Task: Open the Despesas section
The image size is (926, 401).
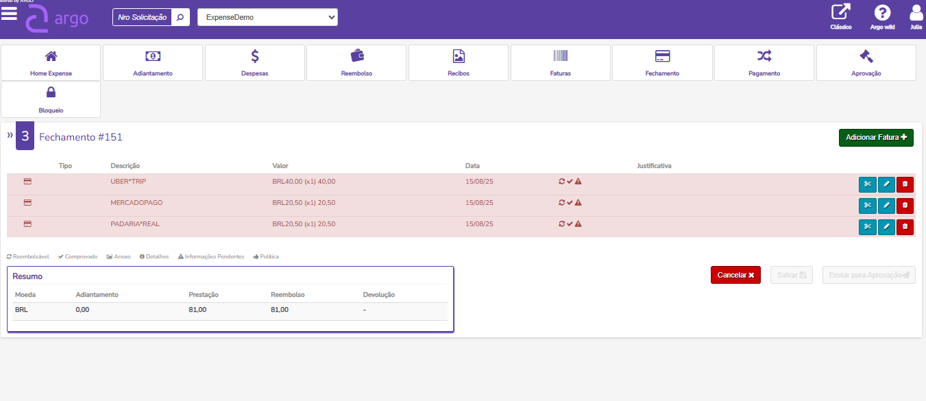Action: 254,63
